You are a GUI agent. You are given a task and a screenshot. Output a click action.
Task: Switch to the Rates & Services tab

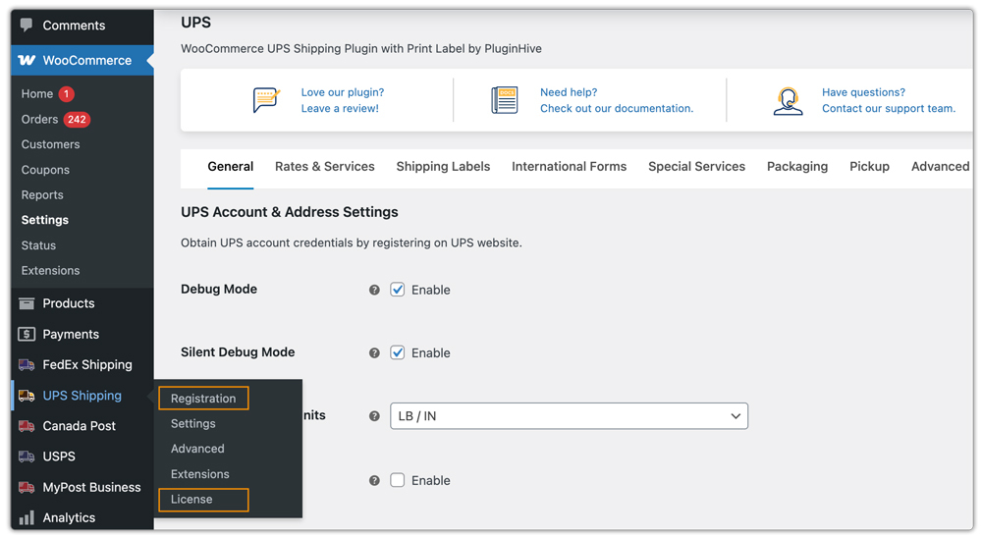pyautogui.click(x=324, y=167)
